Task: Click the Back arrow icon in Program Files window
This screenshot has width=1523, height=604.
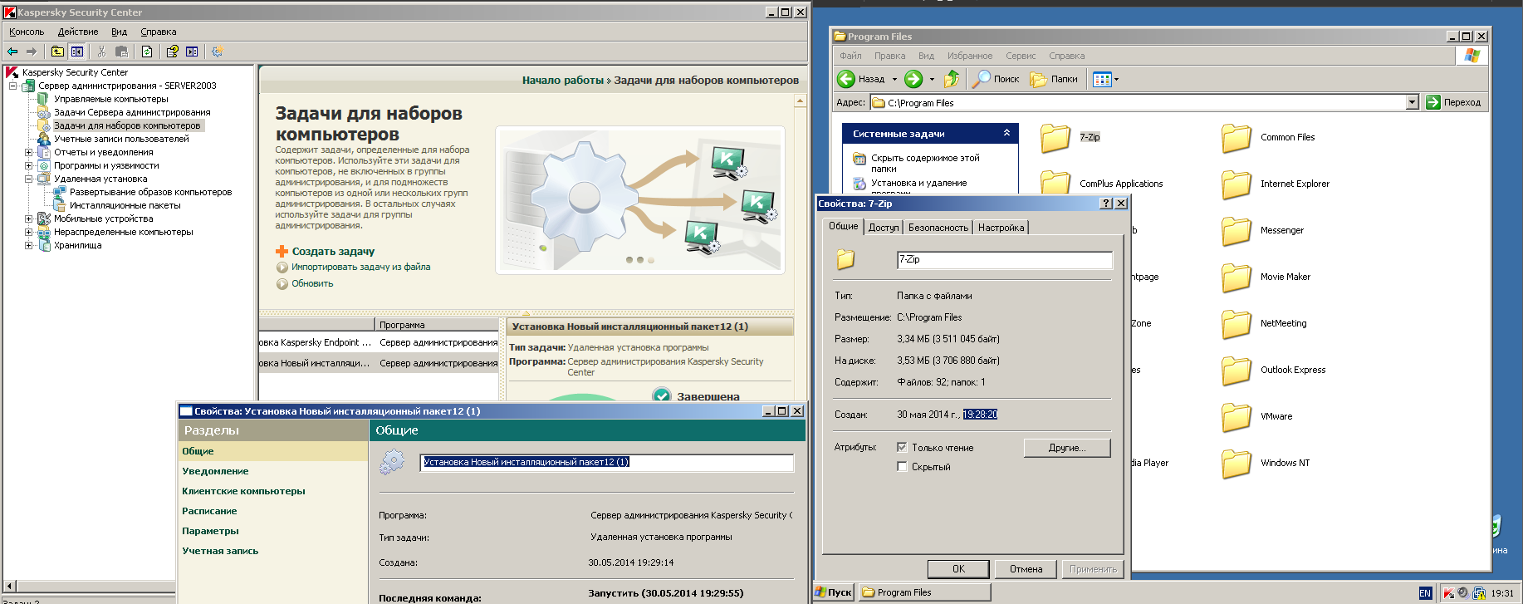Action: 845,79
